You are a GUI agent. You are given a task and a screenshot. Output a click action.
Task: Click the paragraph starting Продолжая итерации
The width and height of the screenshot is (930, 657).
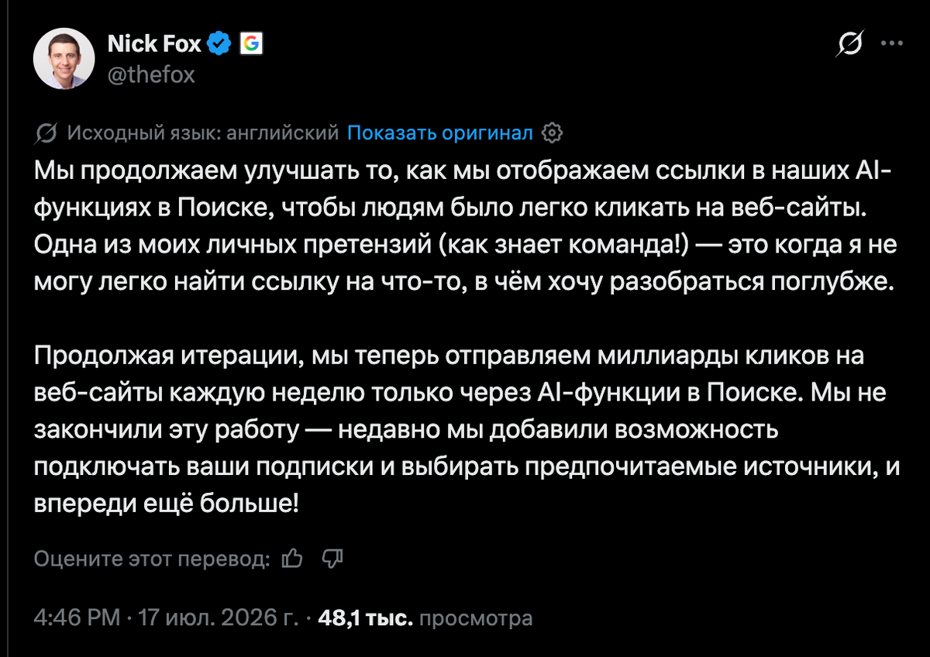click(465, 430)
